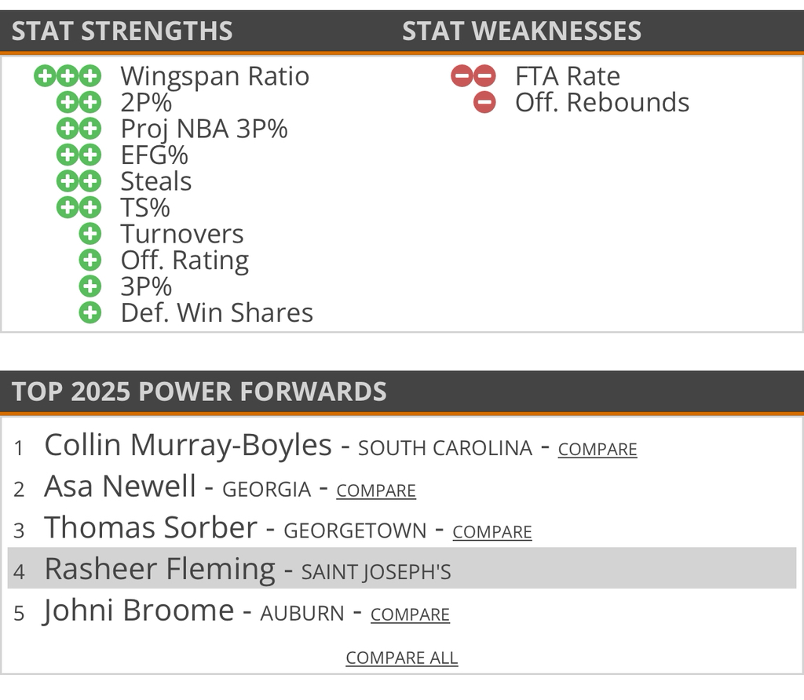
Task: Click the plus icon beside Def. Win Shares
Action: tap(90, 312)
